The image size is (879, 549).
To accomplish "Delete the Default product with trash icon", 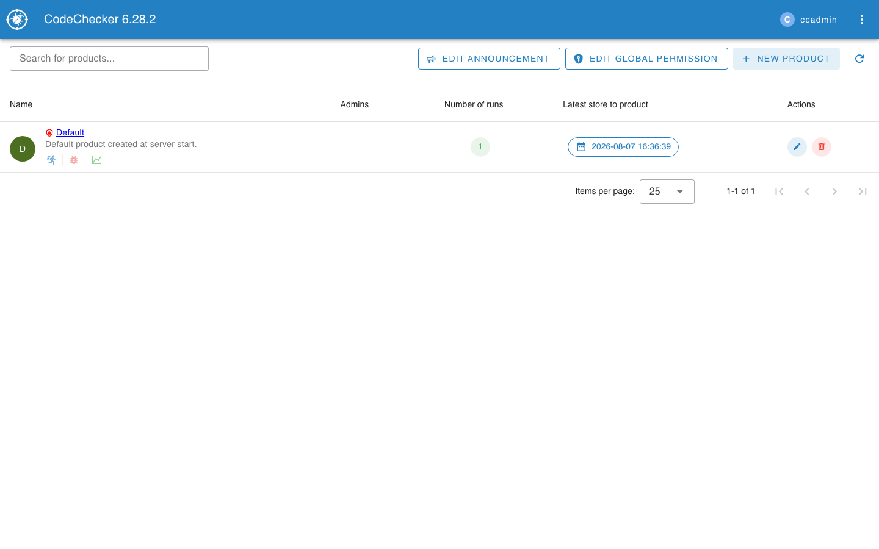I will pos(822,147).
